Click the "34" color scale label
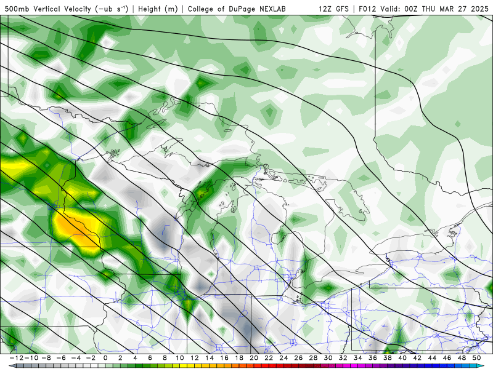The image size is (493, 369). [358, 358]
